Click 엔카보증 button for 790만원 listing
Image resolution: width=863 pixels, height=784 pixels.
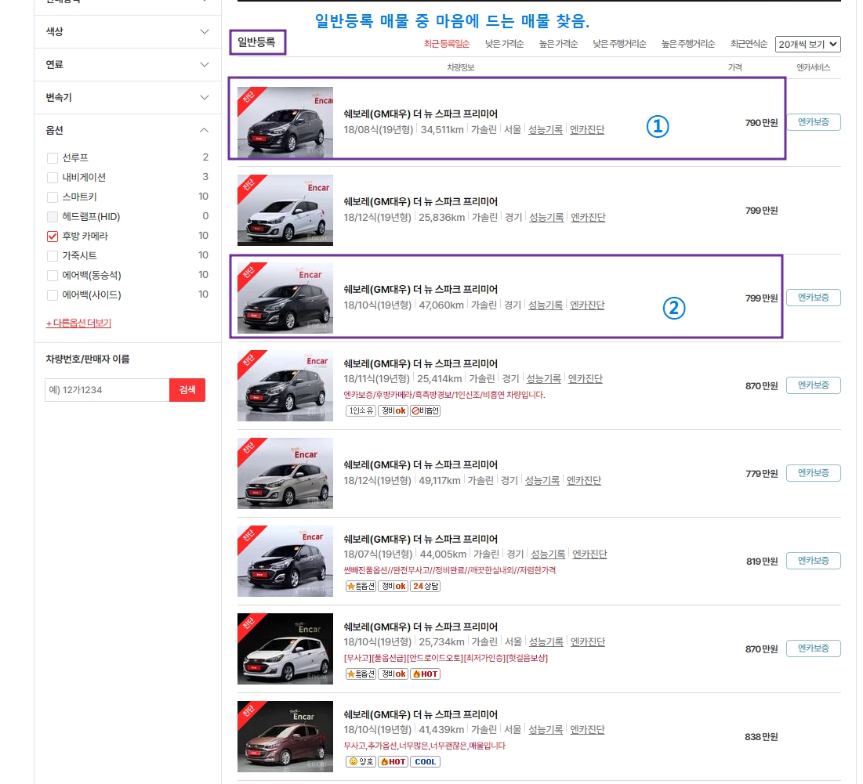click(814, 122)
